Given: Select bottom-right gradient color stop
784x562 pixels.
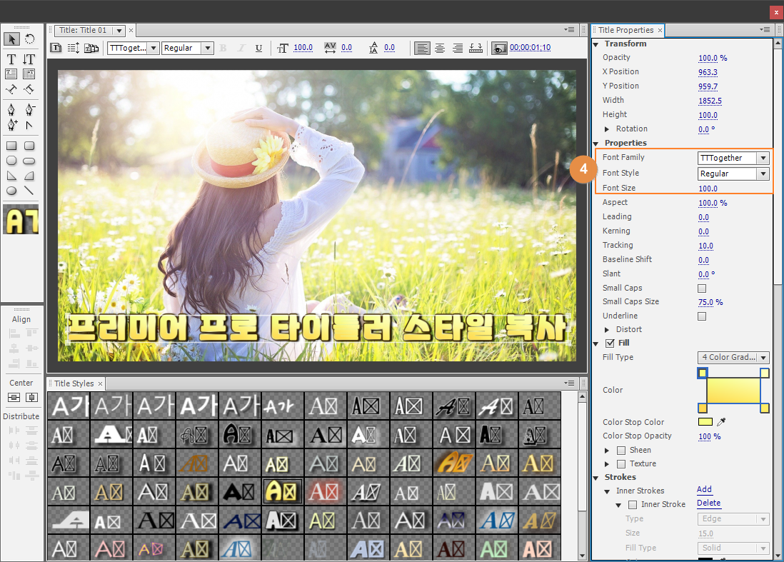Looking at the screenshot, I should (765, 408).
